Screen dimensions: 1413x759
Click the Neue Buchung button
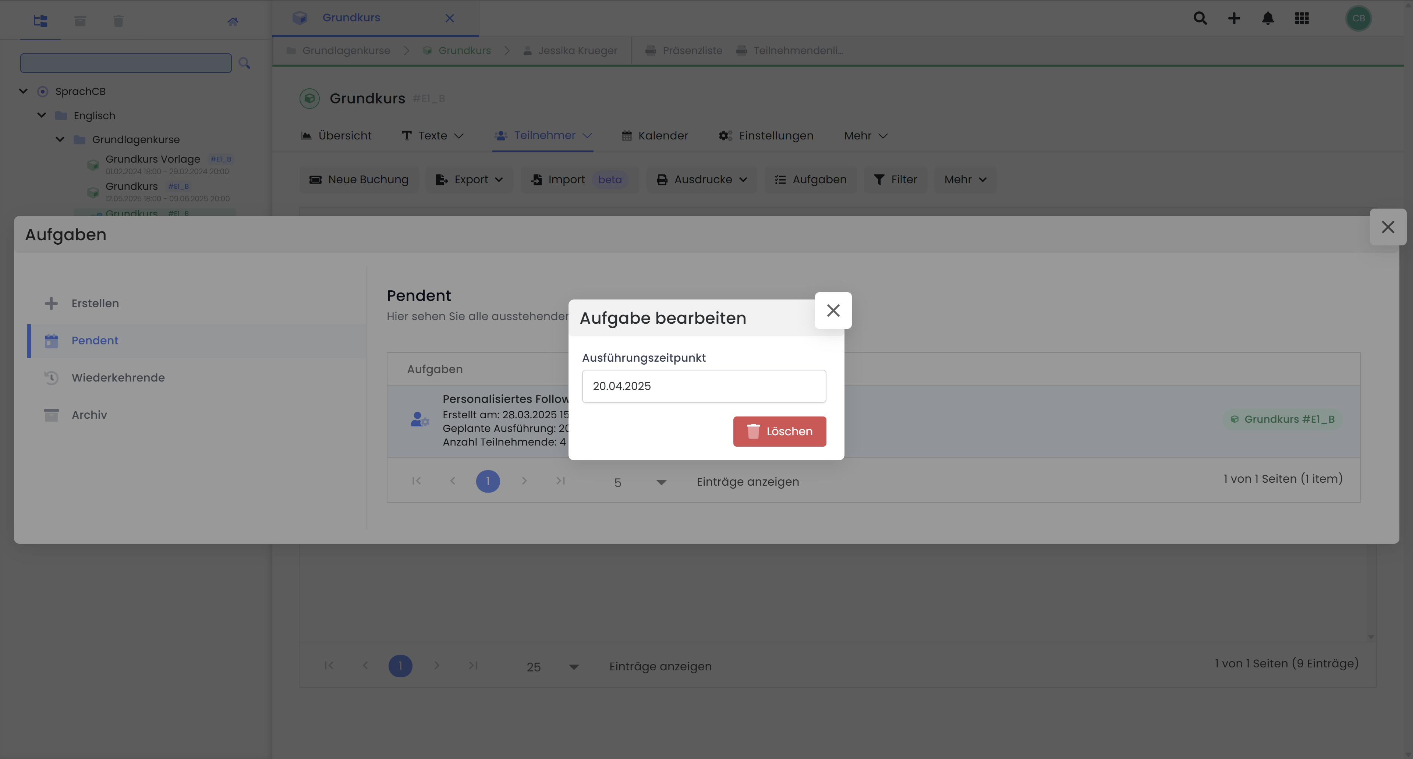point(359,179)
